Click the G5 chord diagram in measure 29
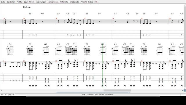The width and height of the screenshot is (186, 105). click(x=160, y=50)
